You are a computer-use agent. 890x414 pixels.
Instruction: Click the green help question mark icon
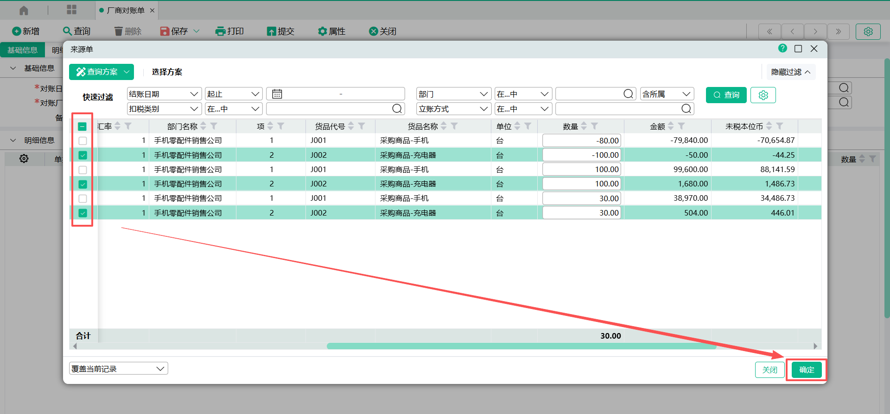pos(782,49)
